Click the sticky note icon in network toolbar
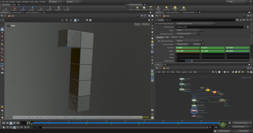The width and height of the screenshot is (253, 133). (x=236, y=72)
